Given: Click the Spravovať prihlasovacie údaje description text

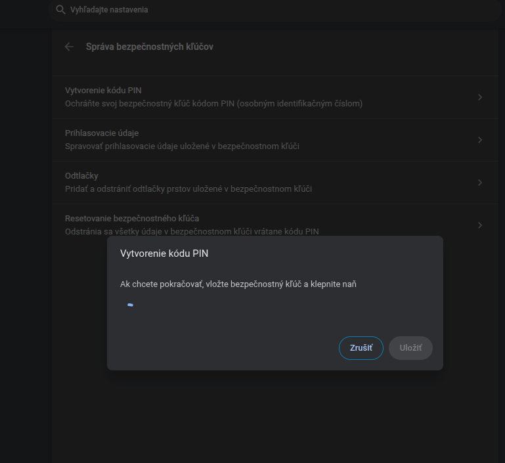Looking at the screenshot, I should click(182, 146).
